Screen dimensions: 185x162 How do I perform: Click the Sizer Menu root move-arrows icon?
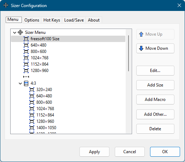coord(20,32)
